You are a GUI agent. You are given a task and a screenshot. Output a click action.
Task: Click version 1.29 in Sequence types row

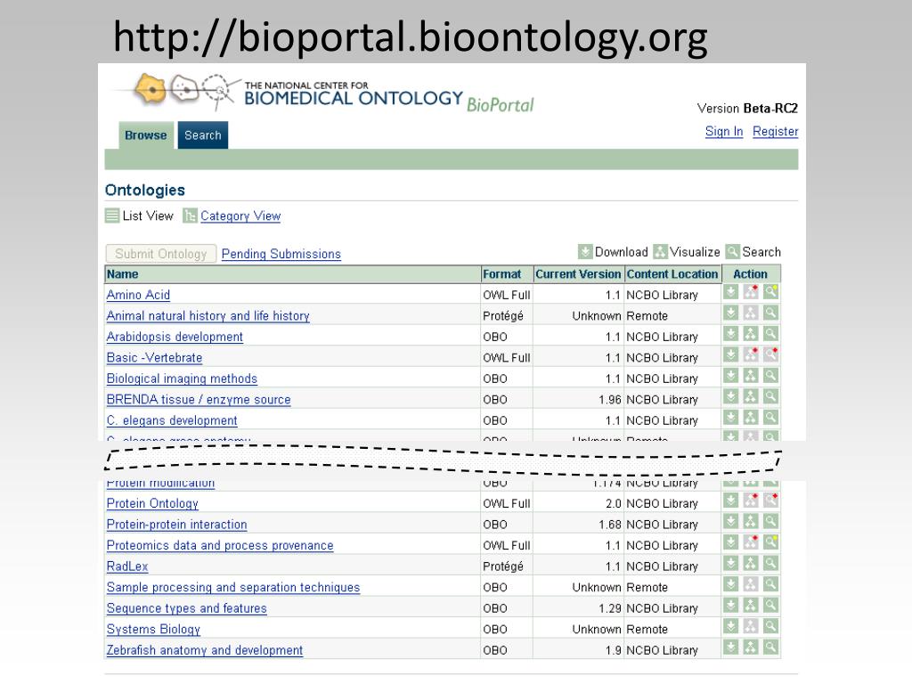pos(610,608)
